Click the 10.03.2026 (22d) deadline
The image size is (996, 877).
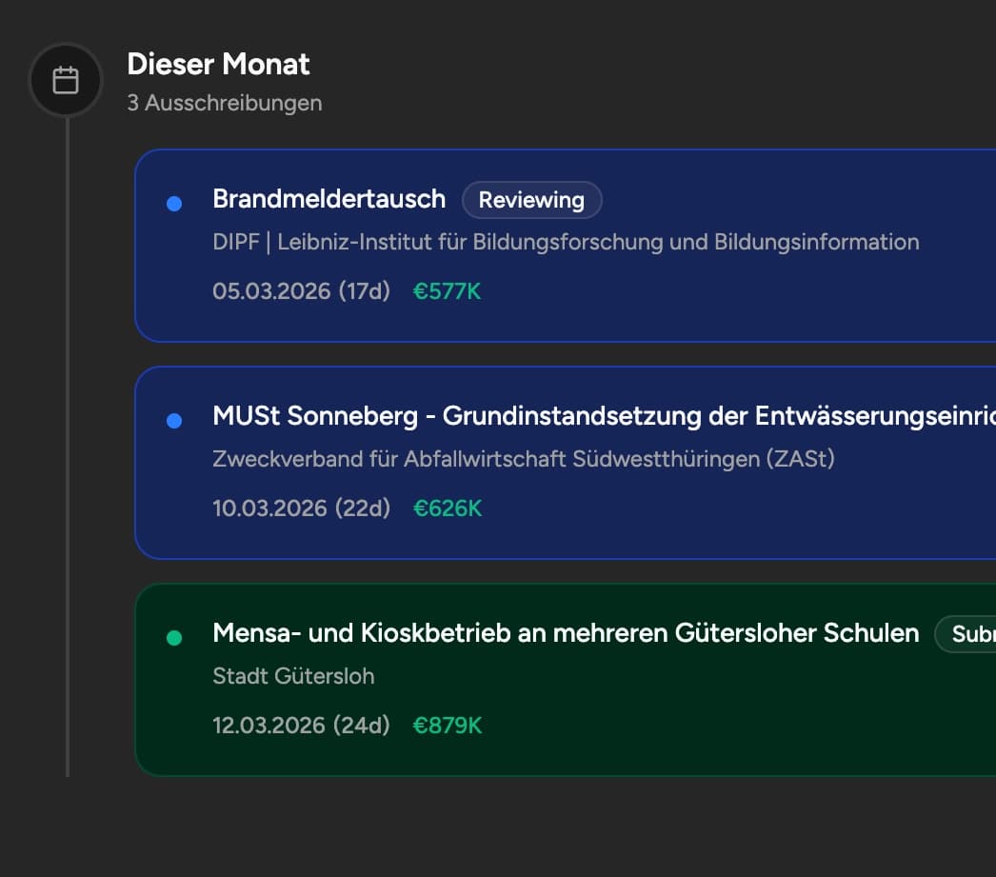[301, 508]
